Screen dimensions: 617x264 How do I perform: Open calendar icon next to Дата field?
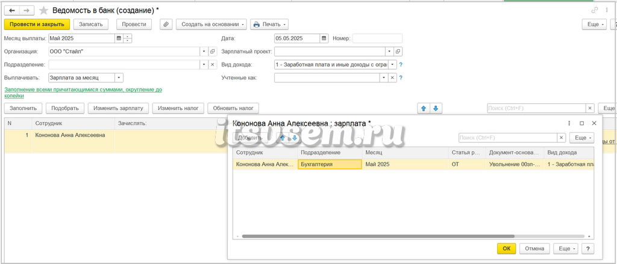[x=324, y=38]
